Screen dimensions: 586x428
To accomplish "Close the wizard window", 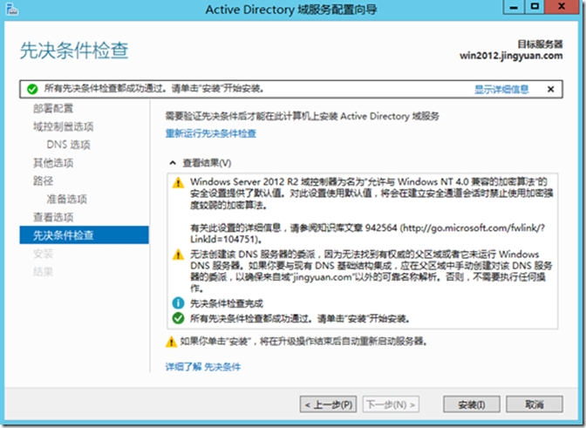I will point(562,7).
